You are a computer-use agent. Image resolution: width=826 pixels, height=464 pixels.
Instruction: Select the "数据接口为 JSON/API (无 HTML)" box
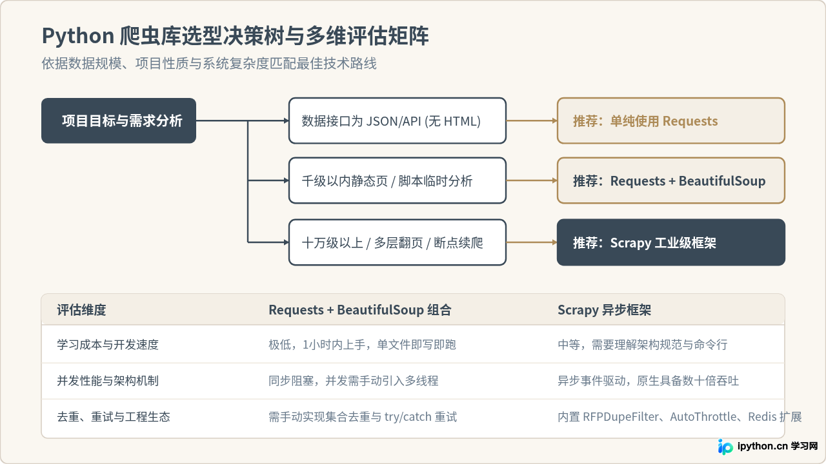(398, 121)
